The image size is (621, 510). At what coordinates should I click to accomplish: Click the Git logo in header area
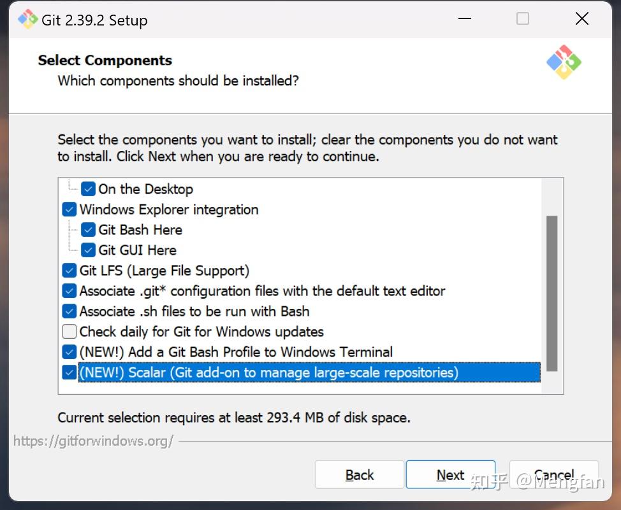tap(564, 62)
